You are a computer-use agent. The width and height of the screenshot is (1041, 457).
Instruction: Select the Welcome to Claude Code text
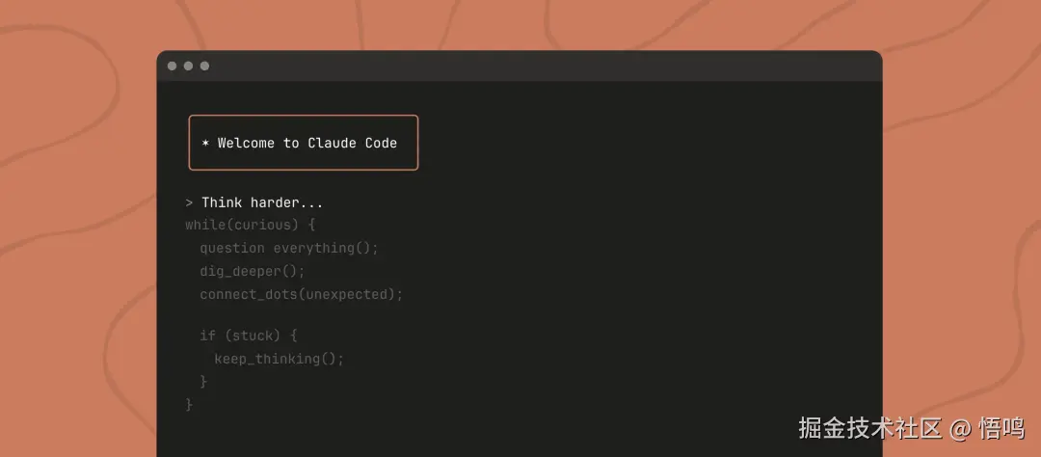tap(307, 144)
